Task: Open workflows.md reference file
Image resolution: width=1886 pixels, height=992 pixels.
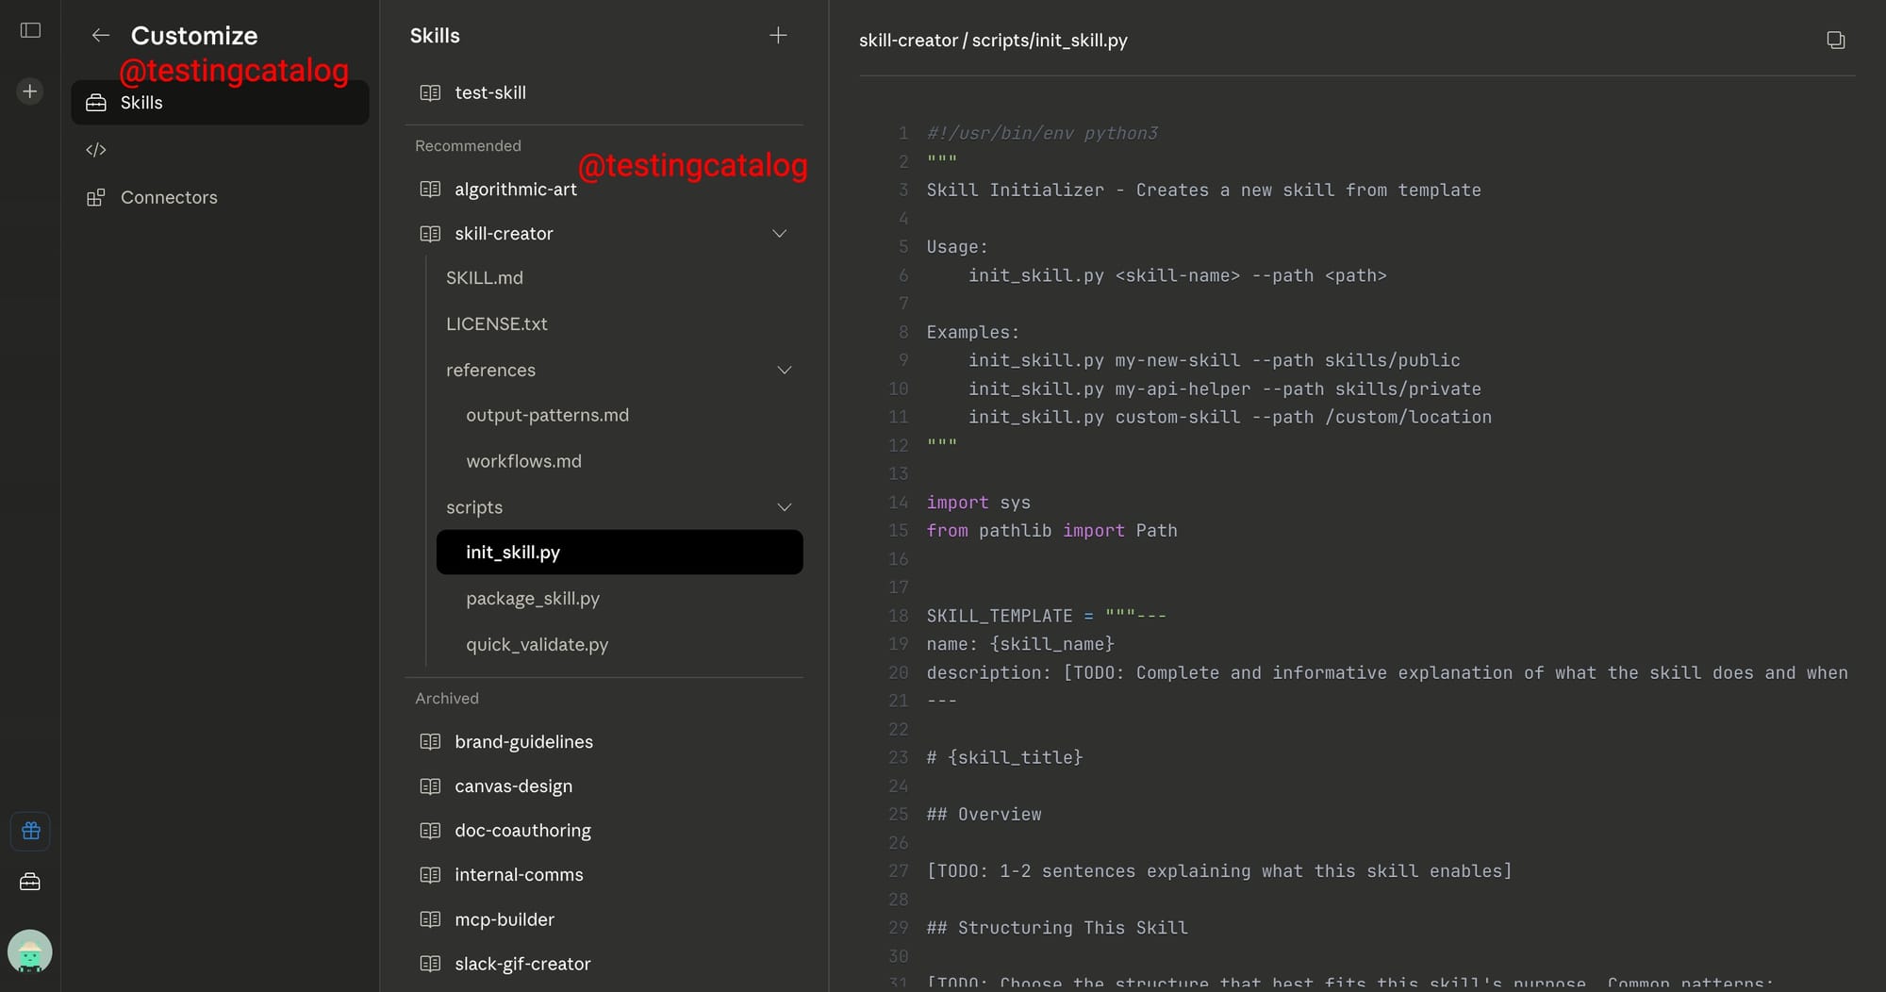Action: [x=523, y=461]
